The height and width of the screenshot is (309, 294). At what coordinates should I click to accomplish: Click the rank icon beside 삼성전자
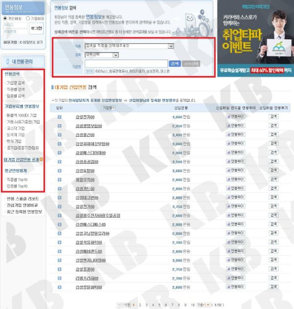click(59, 117)
